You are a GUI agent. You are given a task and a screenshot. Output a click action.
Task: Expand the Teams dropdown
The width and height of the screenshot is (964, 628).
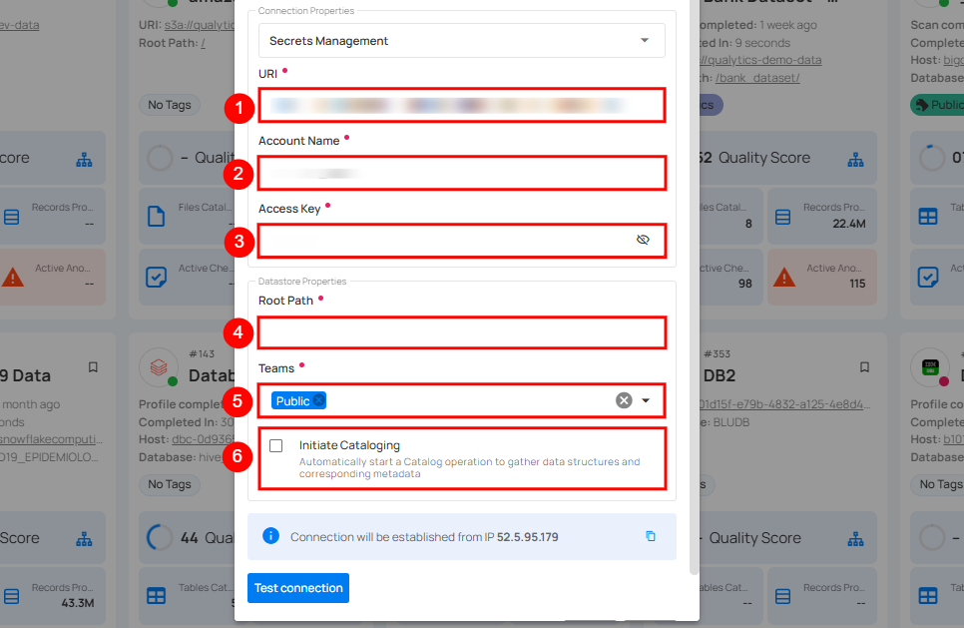tap(643, 399)
